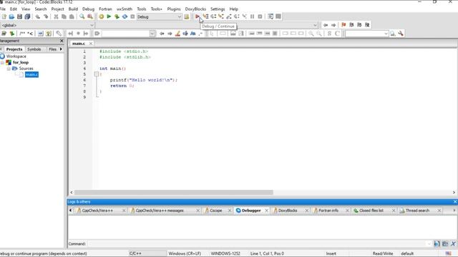Viewport: 458px width, 257px height.
Task: Toggle regex search option icon
Action: pyautogui.click(x=200, y=34)
